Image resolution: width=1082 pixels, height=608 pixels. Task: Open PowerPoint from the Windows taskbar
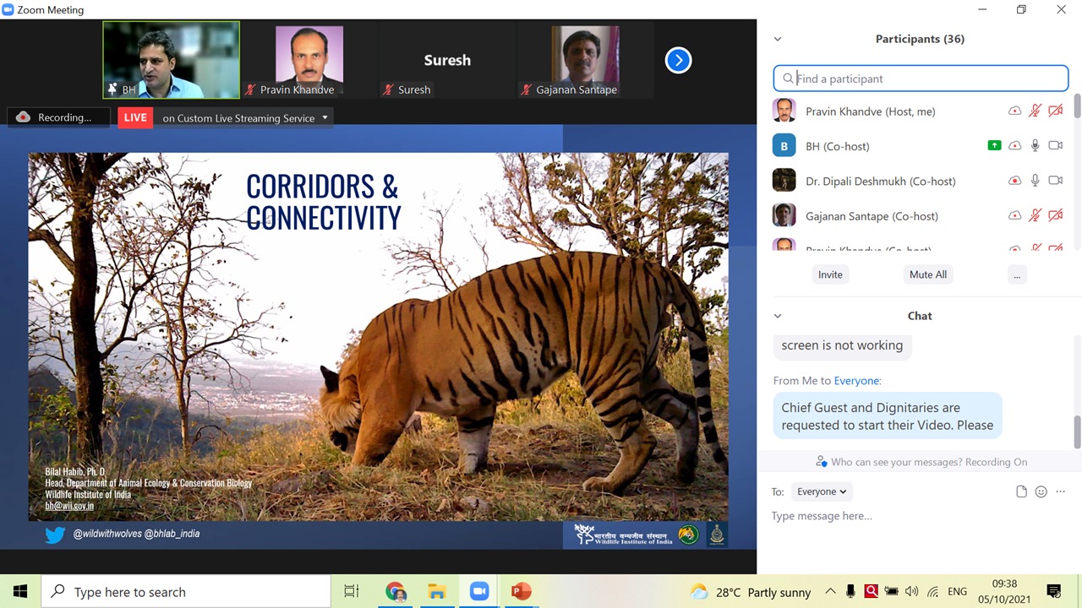coord(521,591)
